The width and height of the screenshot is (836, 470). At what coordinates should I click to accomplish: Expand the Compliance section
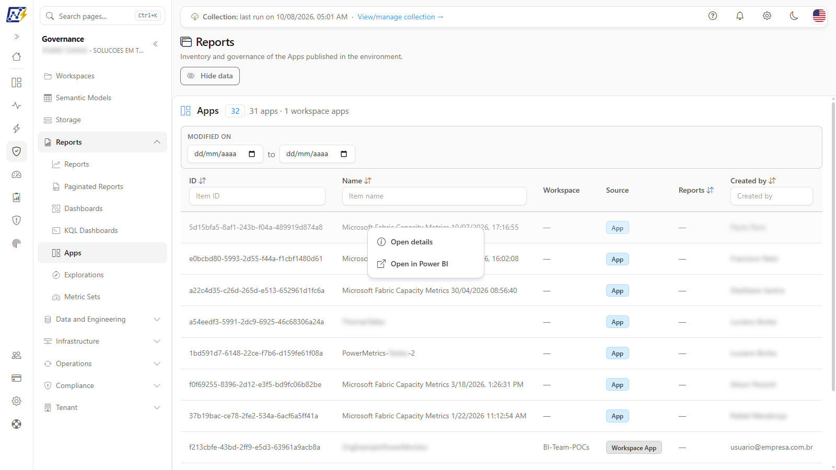102,385
